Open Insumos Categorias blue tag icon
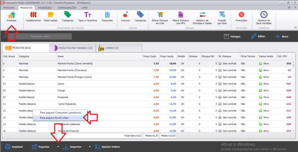This screenshot has width=298, height=152. [140, 17]
